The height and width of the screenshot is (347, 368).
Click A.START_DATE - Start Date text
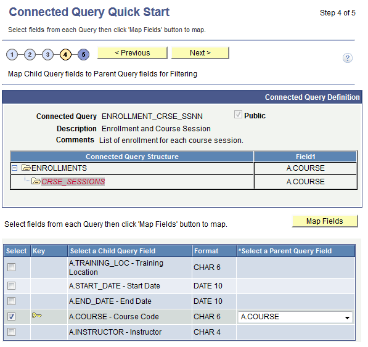click(x=114, y=286)
